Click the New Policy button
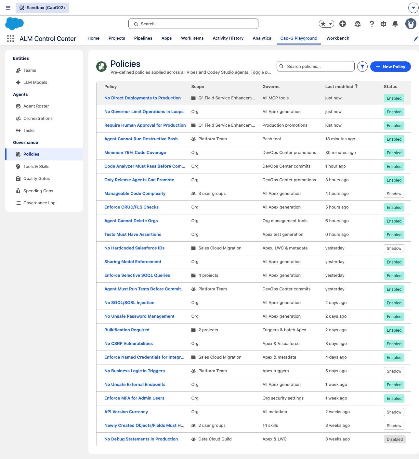The height and width of the screenshot is (459, 419). (x=390, y=67)
